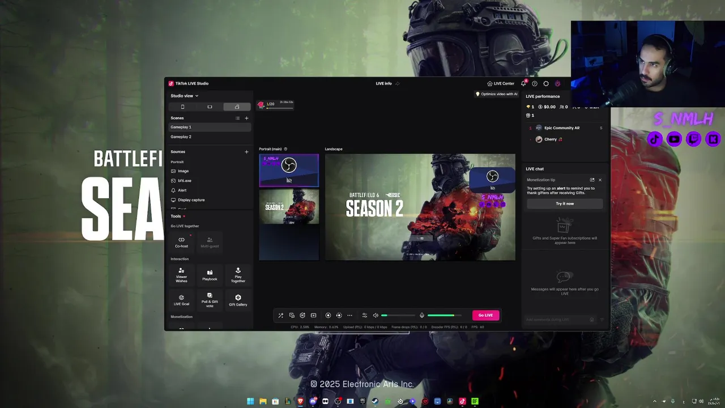This screenshot has width=725, height=408.
Task: Adjust the speaker volume slider
Action: (398, 315)
